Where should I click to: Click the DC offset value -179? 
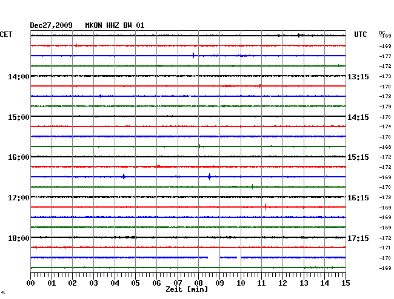click(x=385, y=107)
